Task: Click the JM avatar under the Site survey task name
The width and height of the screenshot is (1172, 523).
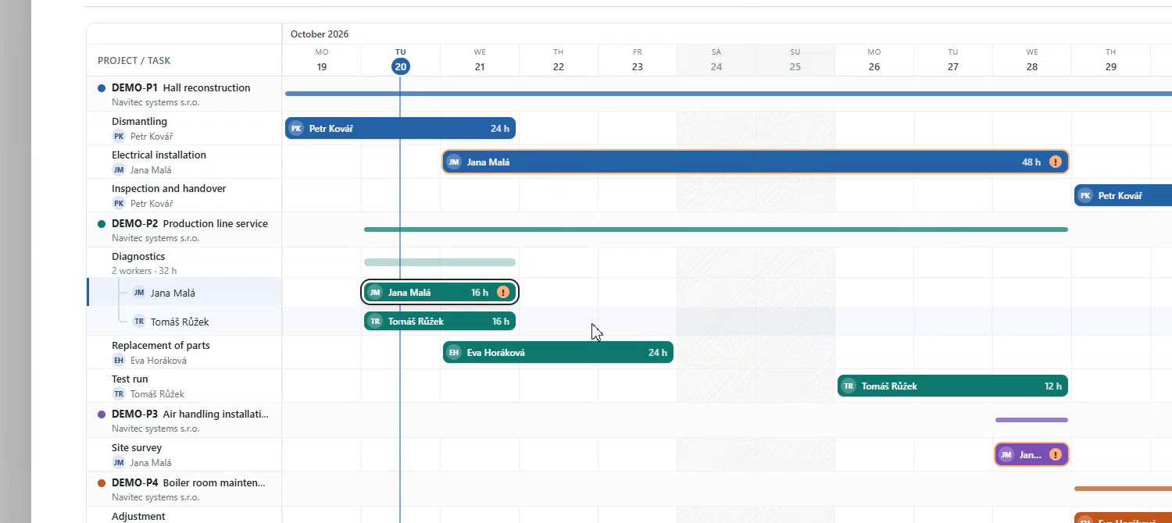Action: click(x=119, y=463)
